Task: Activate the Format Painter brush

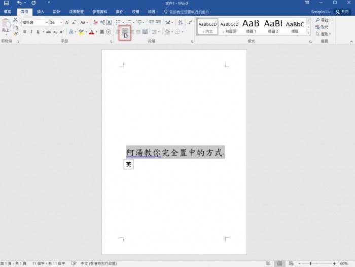Action: 15,34
